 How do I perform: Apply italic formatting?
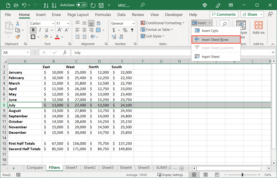(40, 30)
